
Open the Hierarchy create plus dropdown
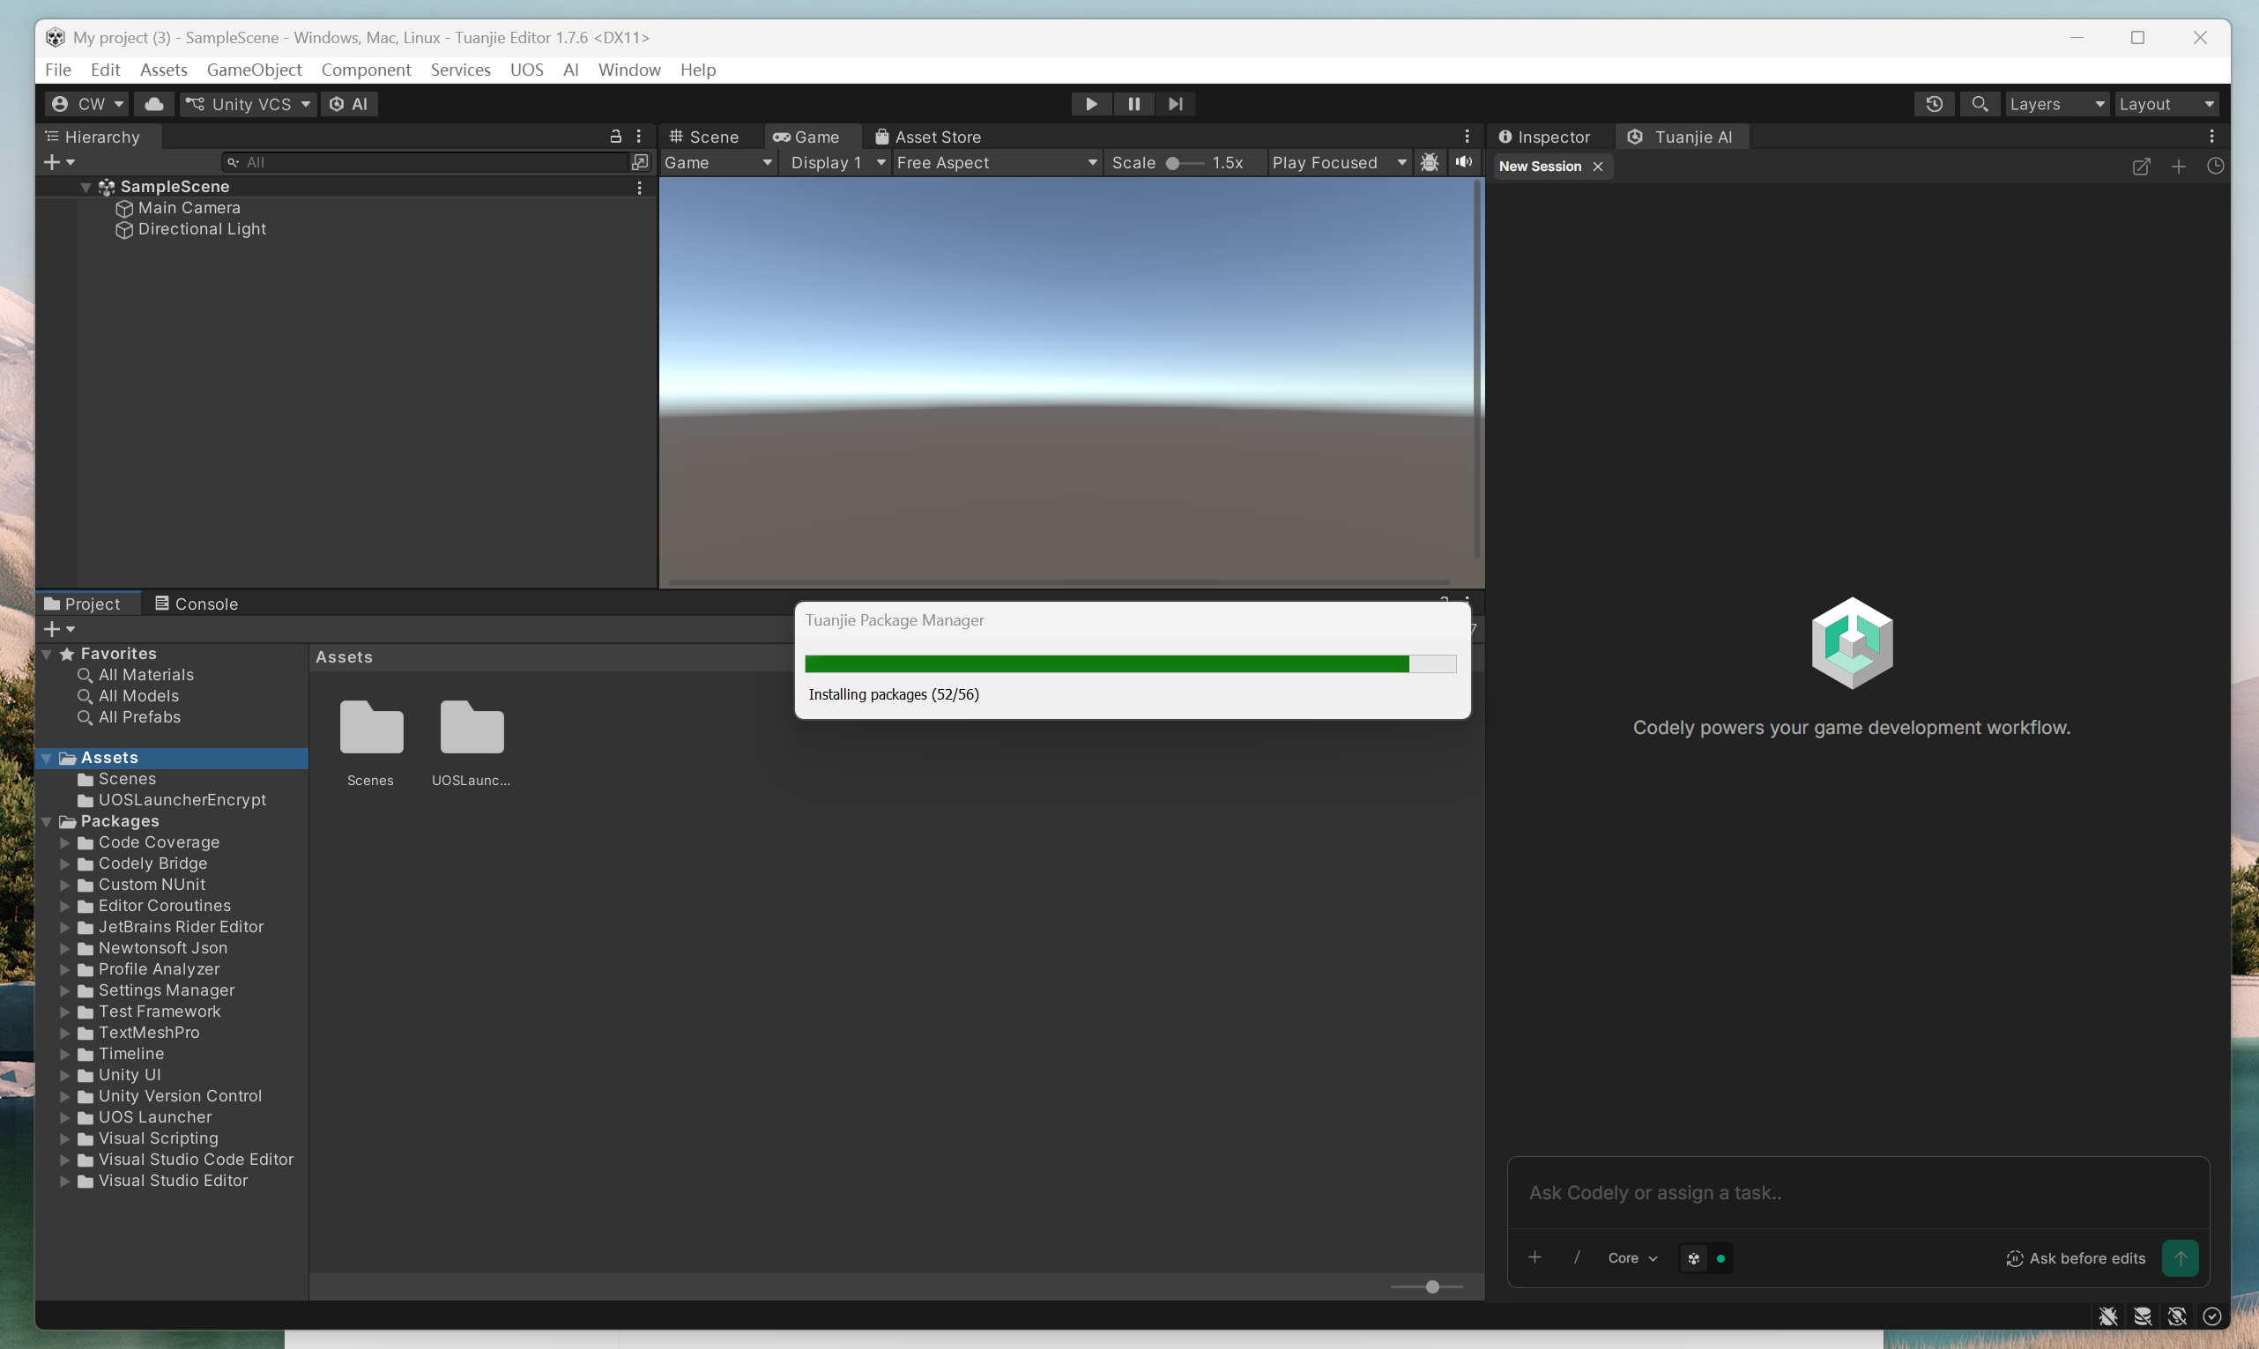pos(60,162)
